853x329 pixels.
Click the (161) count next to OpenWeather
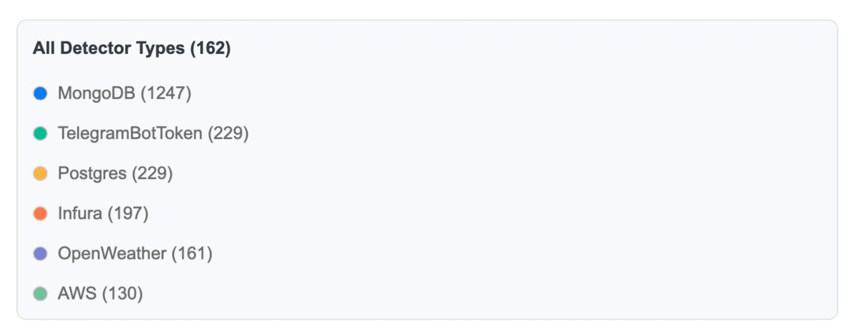pyautogui.click(x=192, y=254)
